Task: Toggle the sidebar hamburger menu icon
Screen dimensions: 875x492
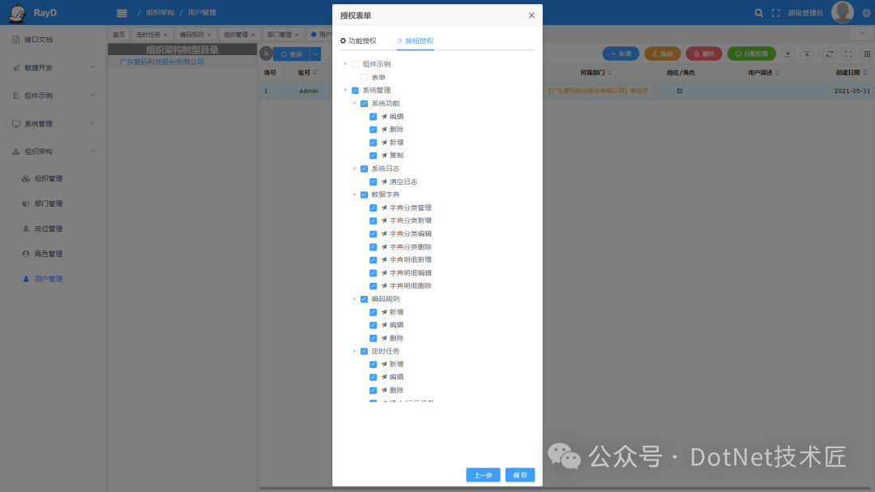Action: tap(122, 13)
